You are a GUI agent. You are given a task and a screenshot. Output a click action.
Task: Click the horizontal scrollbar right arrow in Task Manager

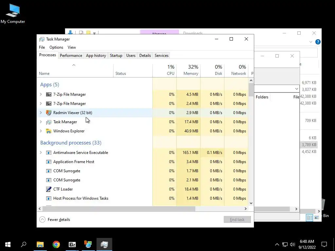coord(245,209)
